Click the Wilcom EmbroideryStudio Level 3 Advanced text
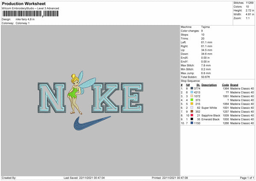This screenshot has width=256, height=181. pyautogui.click(x=30, y=9)
